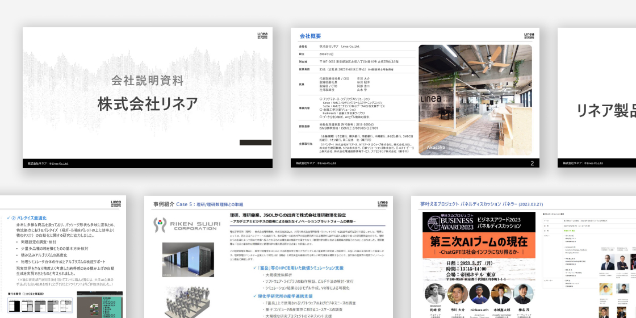The image size is (636, 318).
Task: Click the 市川 大介 panelist portrait
Action: pyautogui.click(x=458, y=294)
